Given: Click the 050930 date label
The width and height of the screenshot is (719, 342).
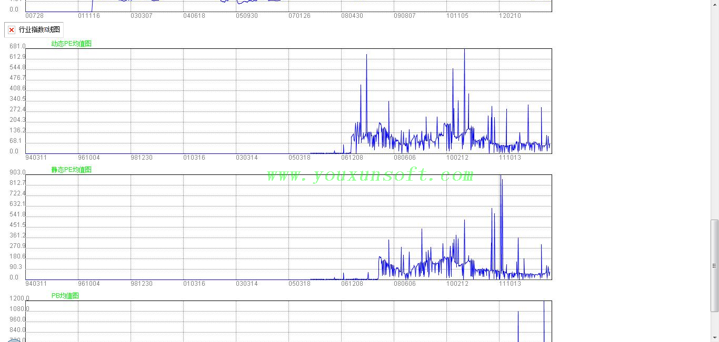Looking at the screenshot, I should tap(247, 16).
